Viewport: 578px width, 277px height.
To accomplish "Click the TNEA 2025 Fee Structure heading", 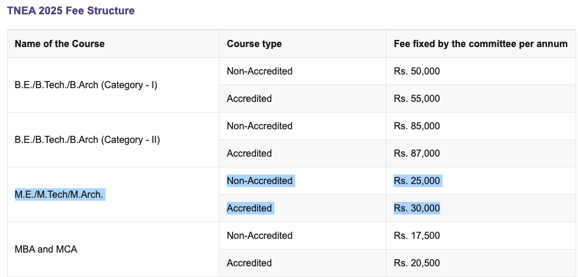I will (70, 11).
